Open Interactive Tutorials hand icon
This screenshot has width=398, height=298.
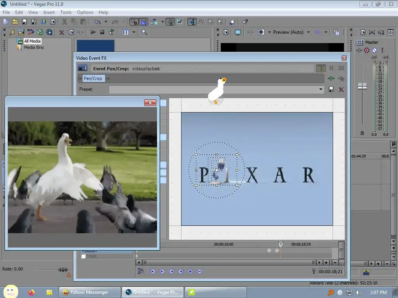click(x=232, y=22)
